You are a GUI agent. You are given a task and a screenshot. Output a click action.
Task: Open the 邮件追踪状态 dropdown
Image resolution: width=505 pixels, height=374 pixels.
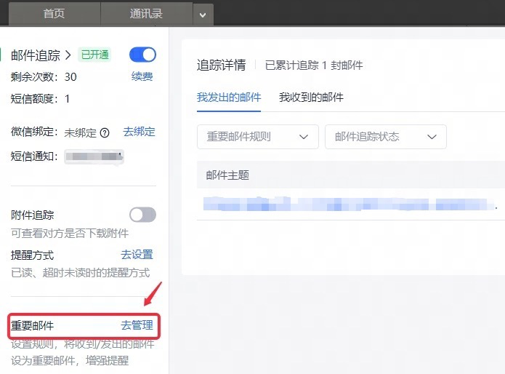click(386, 137)
